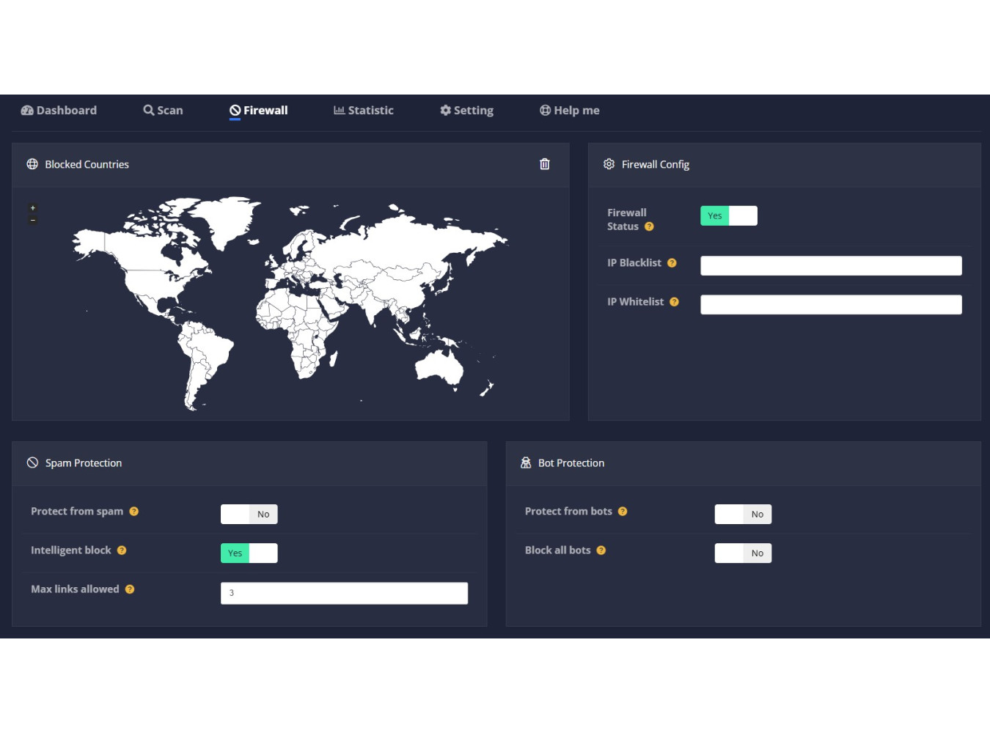Click the trash icon in Blocked Countries
The width and height of the screenshot is (990, 733).
(544, 164)
